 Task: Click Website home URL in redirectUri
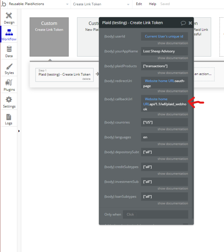point(160,81)
